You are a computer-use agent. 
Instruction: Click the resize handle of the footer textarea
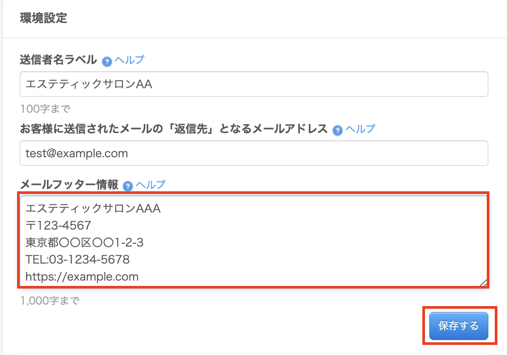coord(483,283)
